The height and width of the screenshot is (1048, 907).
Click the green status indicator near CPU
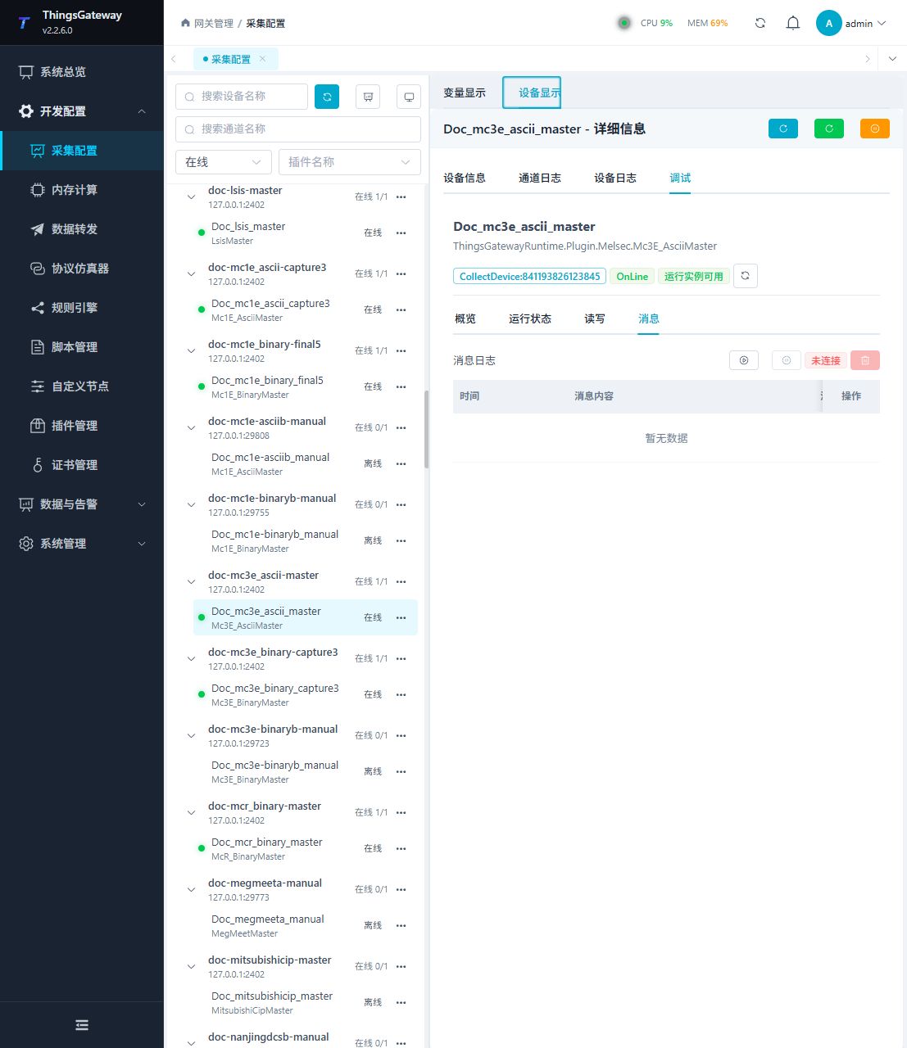click(x=624, y=23)
